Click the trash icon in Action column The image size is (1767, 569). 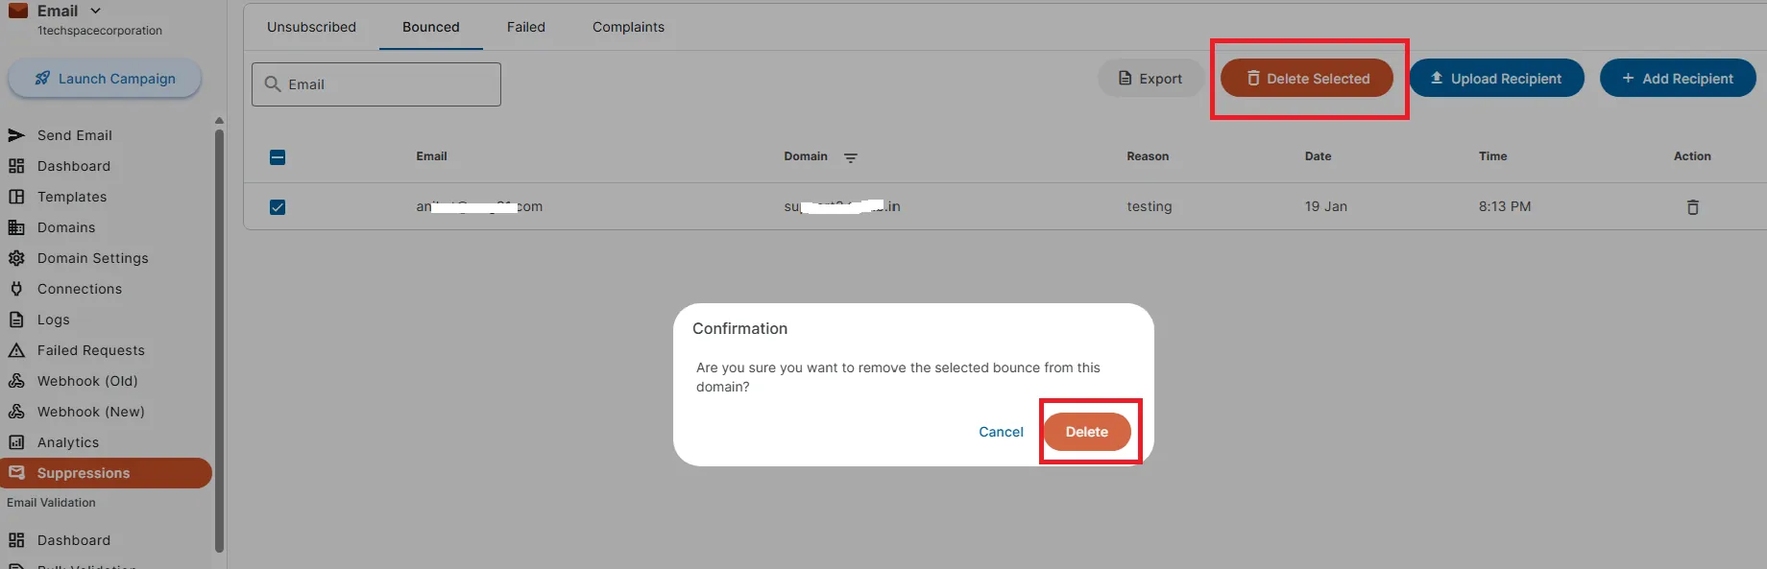click(1693, 207)
